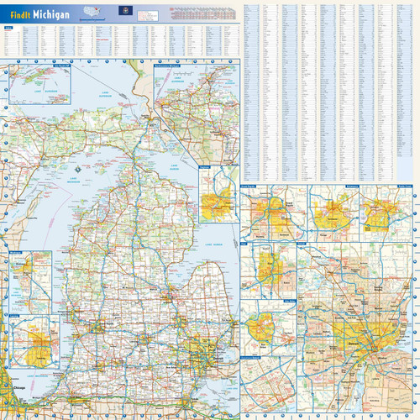Select the Saginaw city inset map
The height and width of the screenshot is (420, 420).
click(219, 194)
